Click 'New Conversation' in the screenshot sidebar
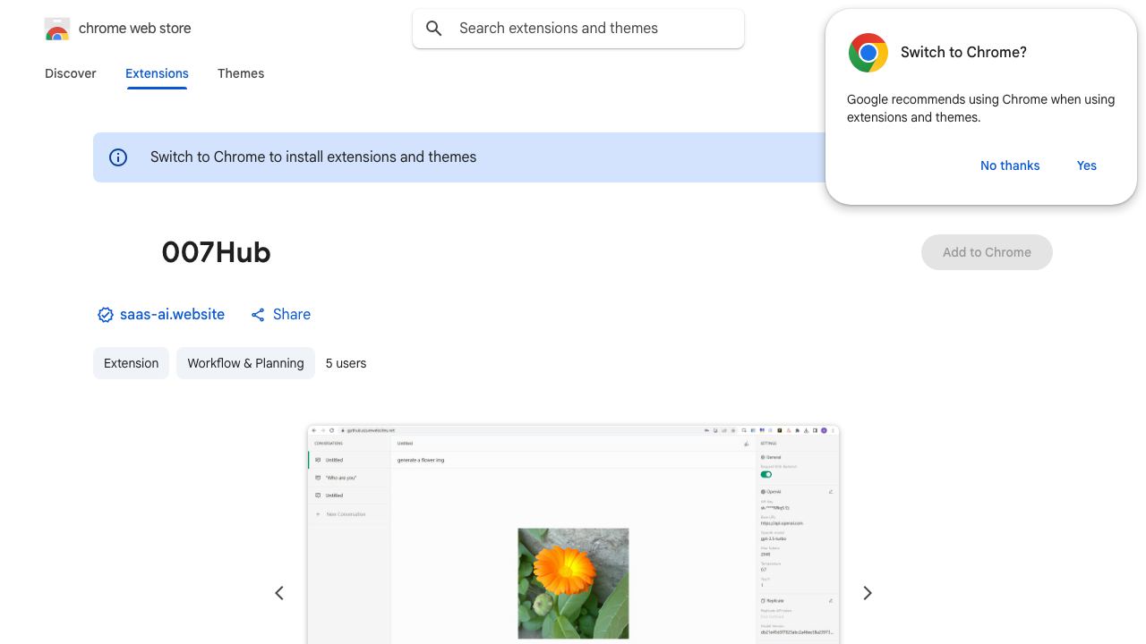Viewport: 1146px width, 644px height. click(346, 514)
